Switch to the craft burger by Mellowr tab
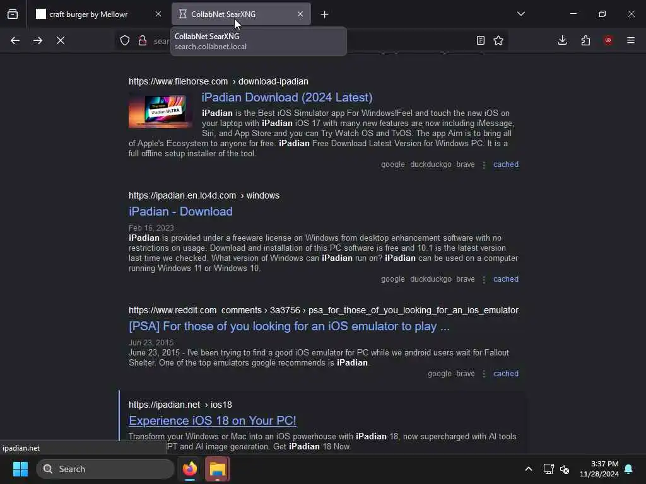This screenshot has width=646, height=484. [x=98, y=14]
